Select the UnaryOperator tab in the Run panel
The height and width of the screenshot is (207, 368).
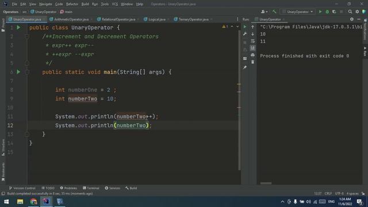pos(270,19)
